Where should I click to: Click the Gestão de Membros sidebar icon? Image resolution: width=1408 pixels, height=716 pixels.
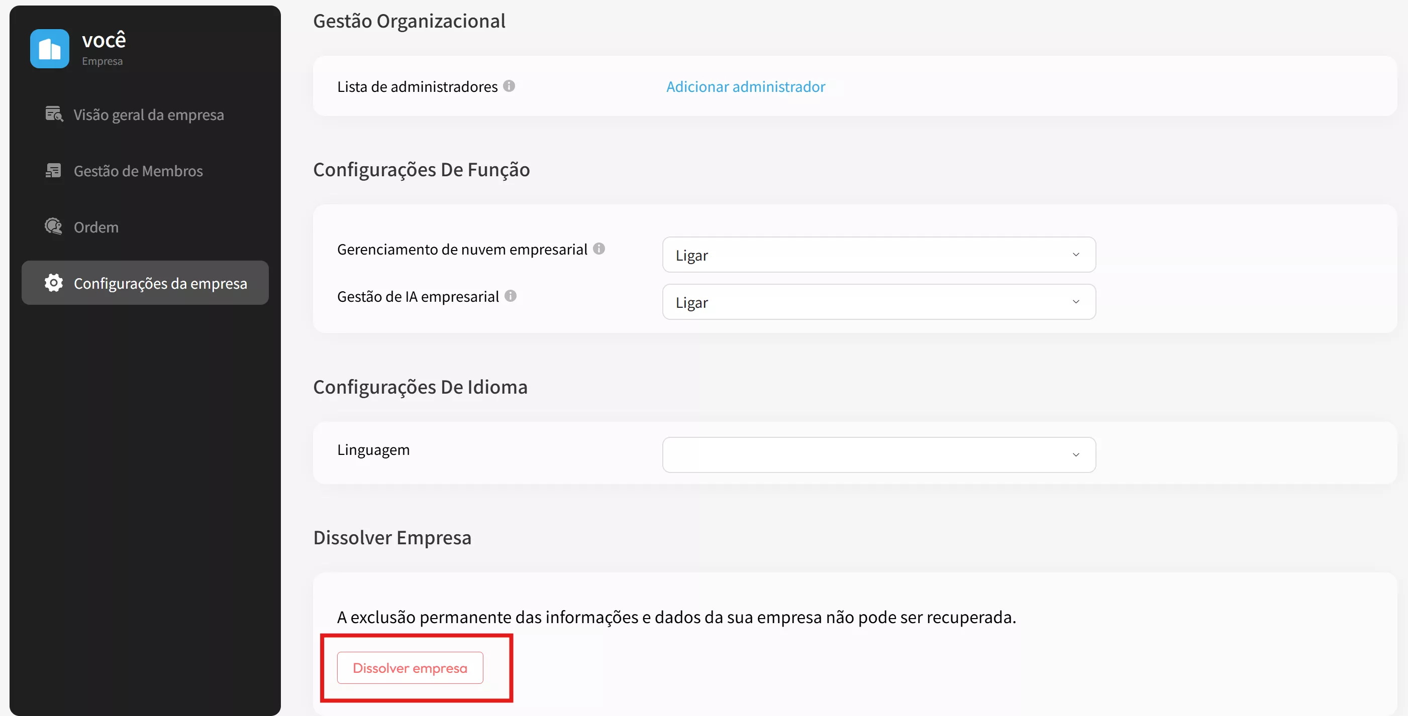54,170
